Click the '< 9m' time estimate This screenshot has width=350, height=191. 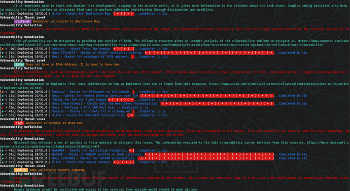click(10, 49)
